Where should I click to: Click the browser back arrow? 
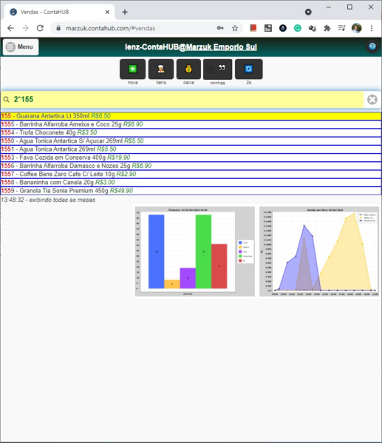(x=10, y=28)
